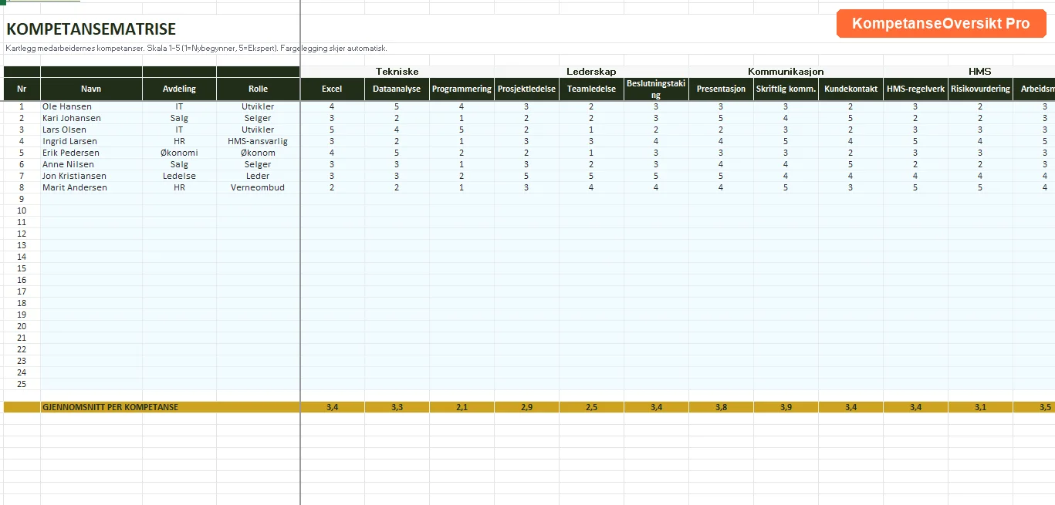
Task: Select the Kommunikasjon group header
Action: [x=786, y=72]
